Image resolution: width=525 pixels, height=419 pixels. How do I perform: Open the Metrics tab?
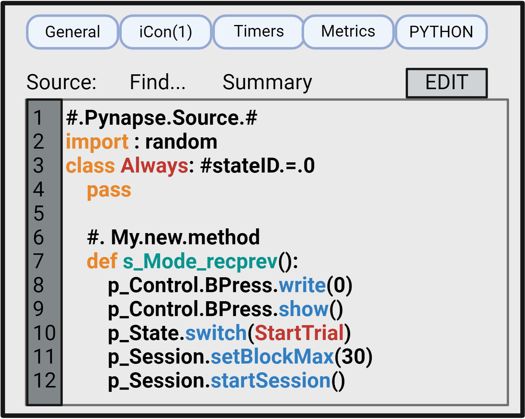pyautogui.click(x=348, y=32)
